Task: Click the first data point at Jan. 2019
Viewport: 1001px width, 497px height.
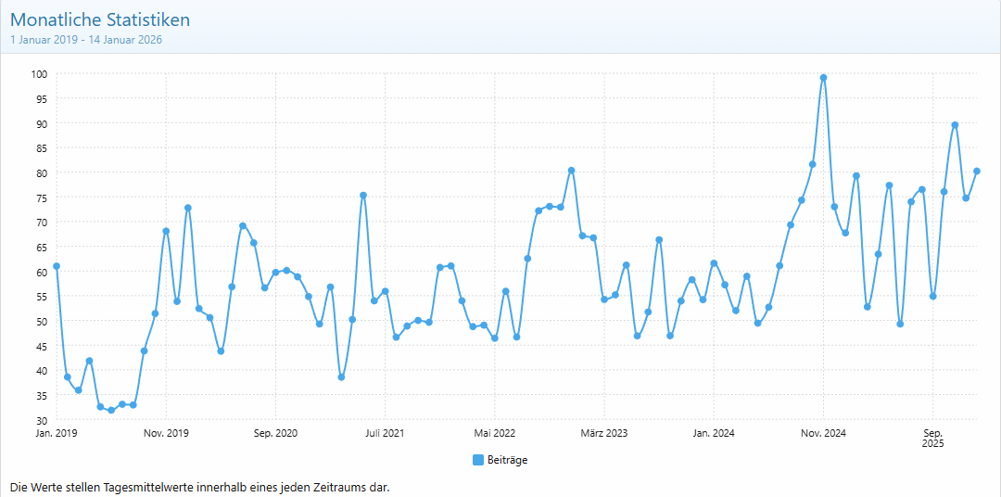Action: click(x=57, y=266)
